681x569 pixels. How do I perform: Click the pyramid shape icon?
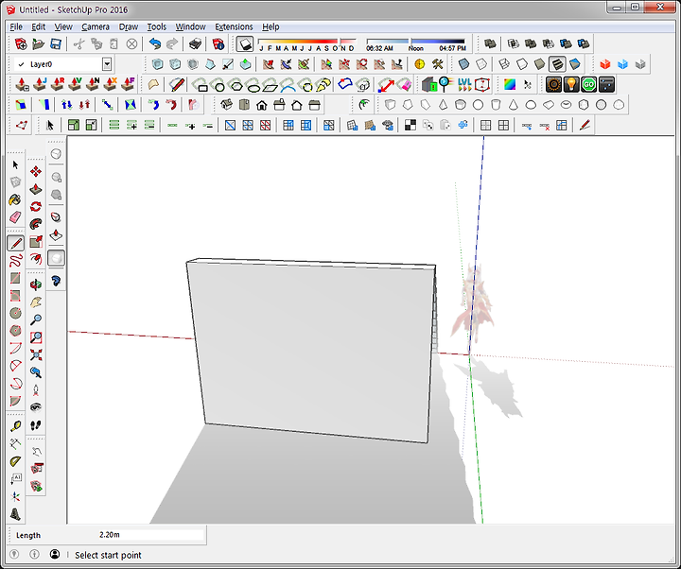tap(443, 105)
